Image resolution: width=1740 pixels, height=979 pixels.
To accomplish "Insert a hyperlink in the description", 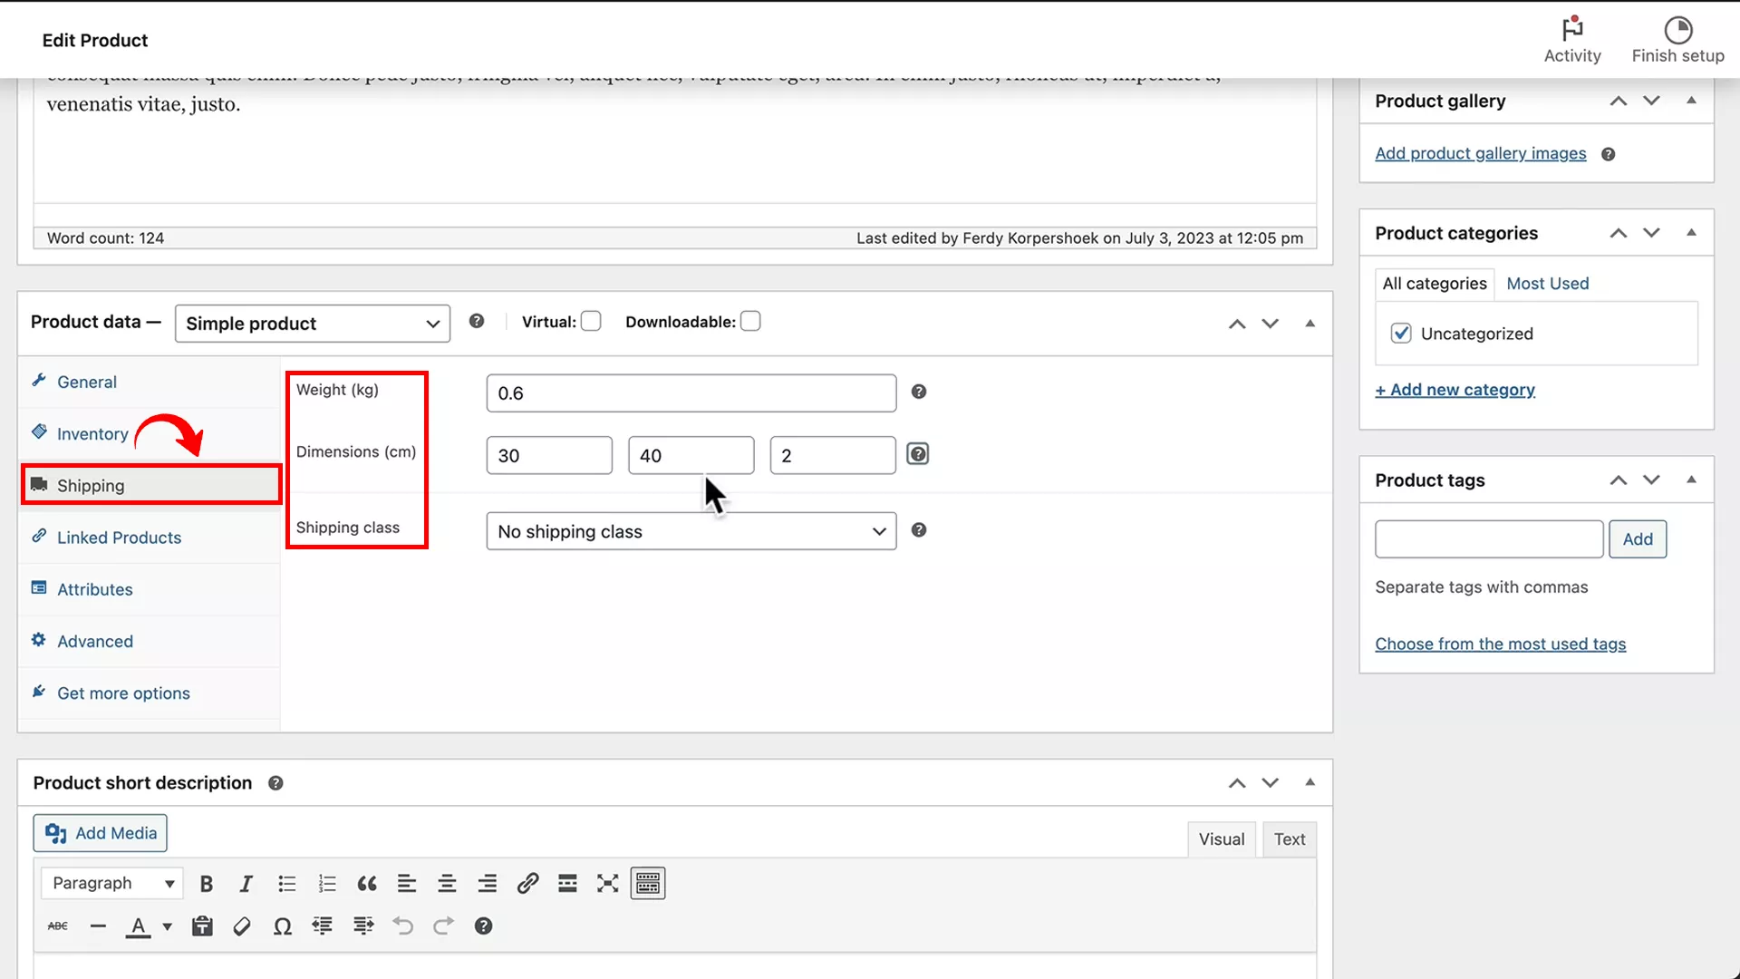I will tap(528, 883).
